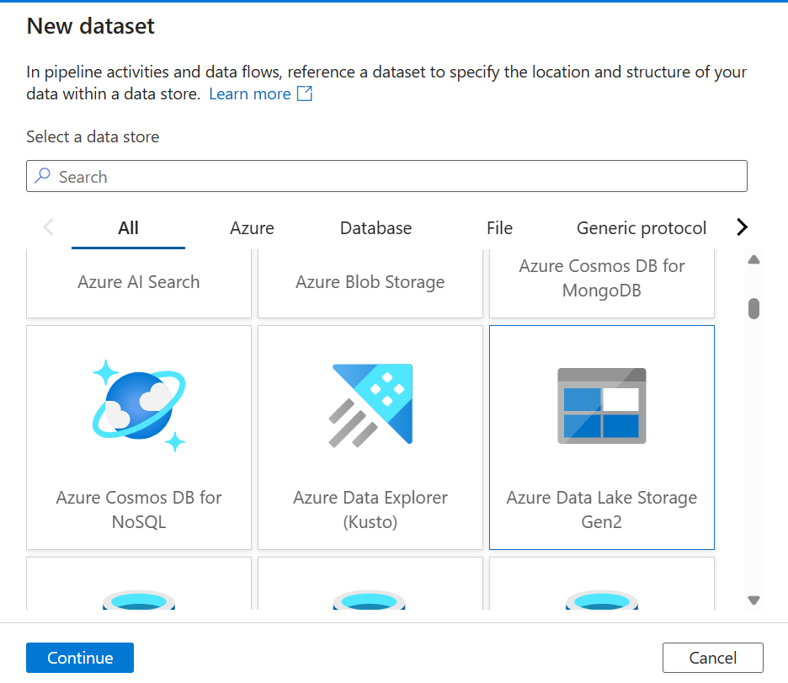
Task: Click the right chevron to reveal more tabs
Action: click(x=742, y=227)
